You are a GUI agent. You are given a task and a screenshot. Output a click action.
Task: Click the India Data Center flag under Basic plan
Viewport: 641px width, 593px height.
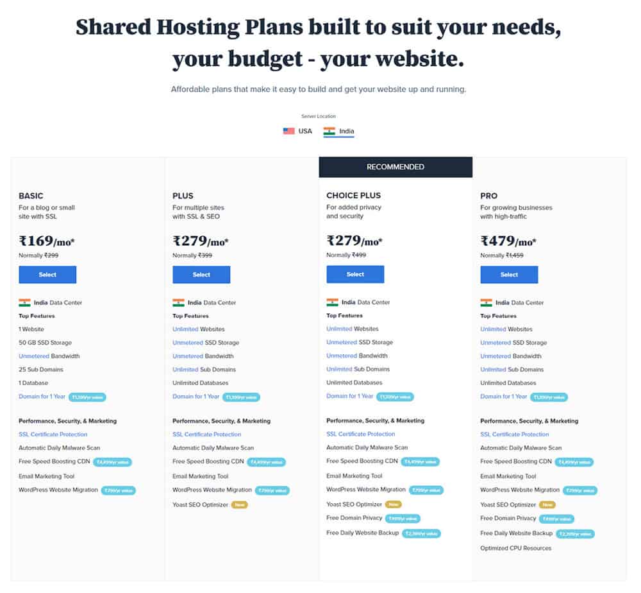coord(24,302)
